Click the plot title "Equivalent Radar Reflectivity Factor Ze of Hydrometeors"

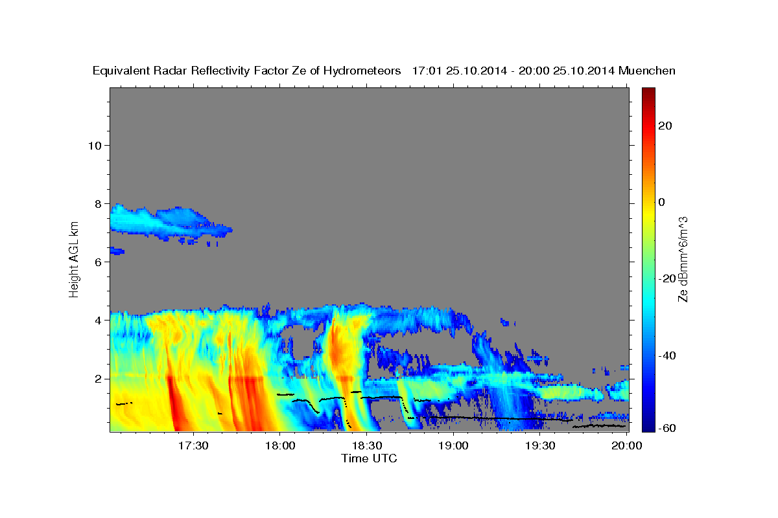click(x=246, y=71)
